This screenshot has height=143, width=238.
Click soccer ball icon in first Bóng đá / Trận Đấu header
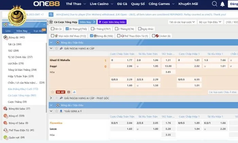coord(58,43)
